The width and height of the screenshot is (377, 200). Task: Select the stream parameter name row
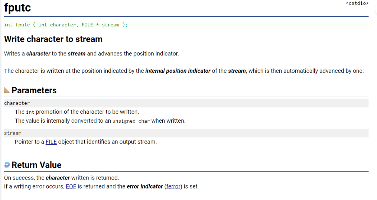pos(186,133)
